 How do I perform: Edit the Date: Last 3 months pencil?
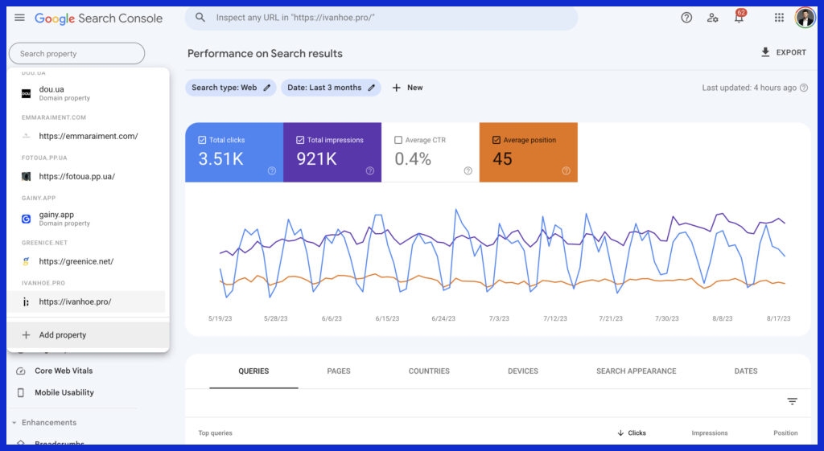pos(372,88)
